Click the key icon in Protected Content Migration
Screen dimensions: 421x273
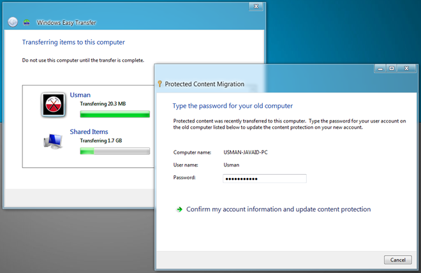tap(159, 84)
